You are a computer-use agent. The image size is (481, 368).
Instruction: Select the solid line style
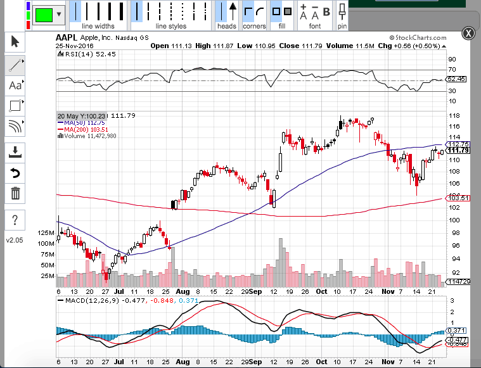point(137,11)
